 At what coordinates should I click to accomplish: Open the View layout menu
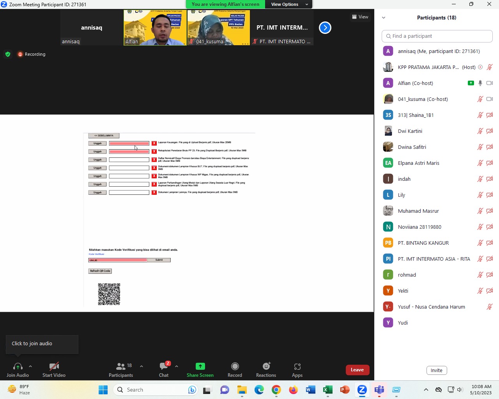360,17
